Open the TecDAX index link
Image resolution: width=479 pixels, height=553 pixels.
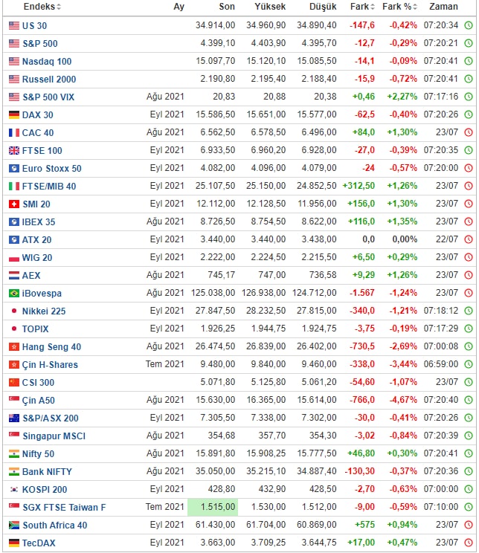(x=39, y=543)
